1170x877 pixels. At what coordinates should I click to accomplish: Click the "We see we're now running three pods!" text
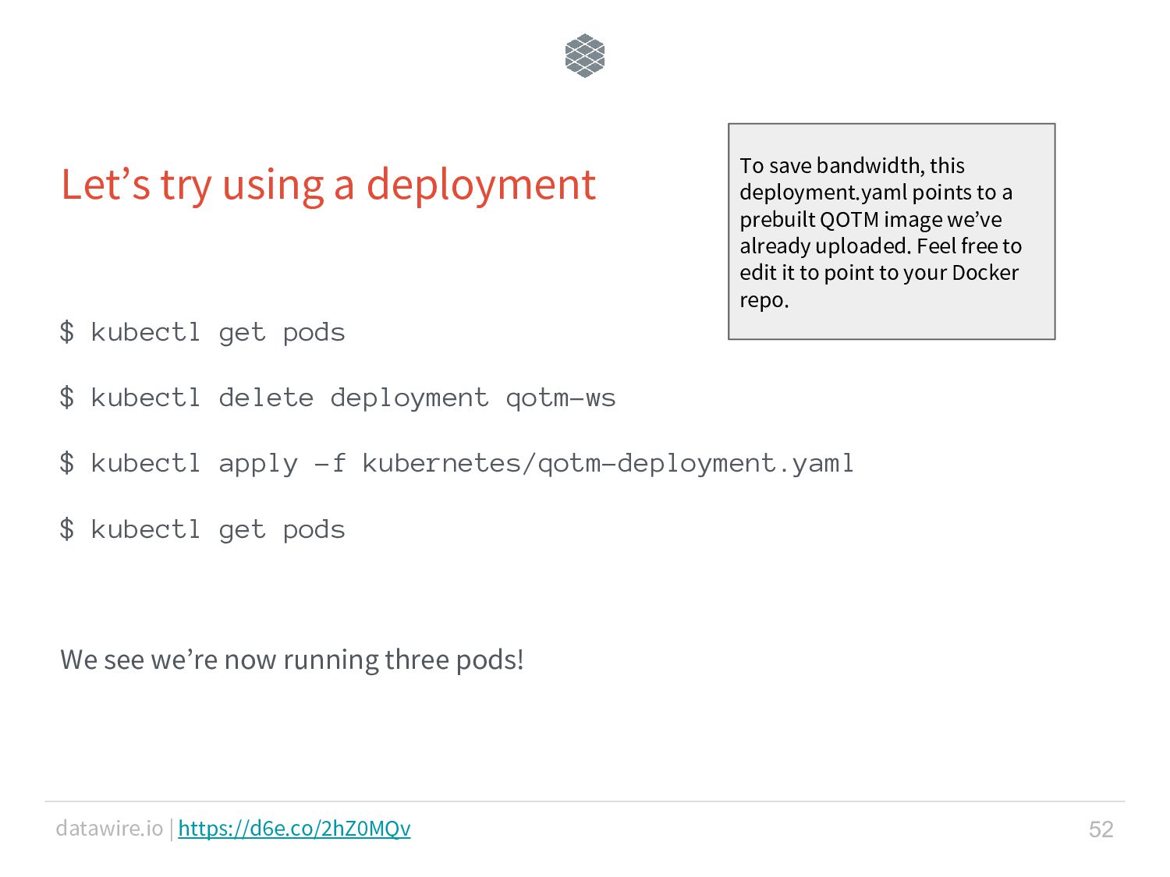coord(292,660)
